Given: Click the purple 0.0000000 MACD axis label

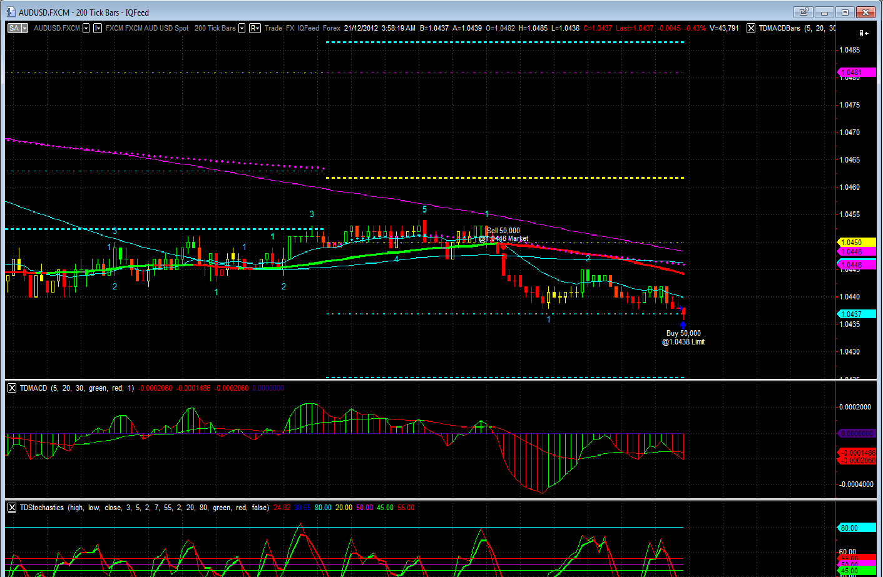Looking at the screenshot, I should (856, 433).
